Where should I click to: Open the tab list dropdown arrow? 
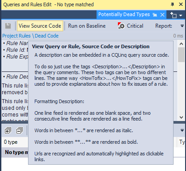[181, 15]
